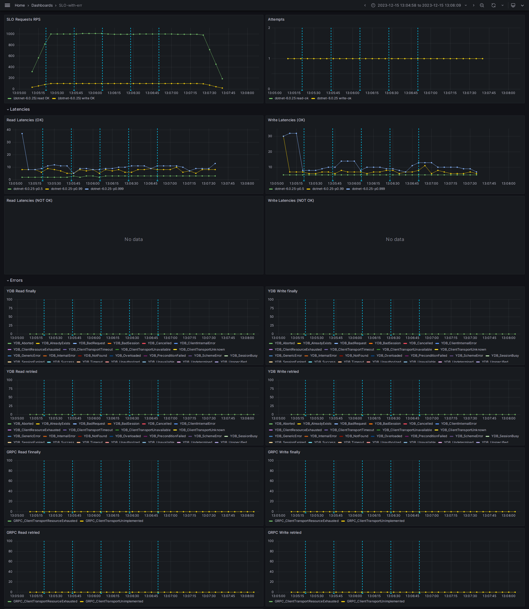Toggle p0.5 series in Read Latencies (OK) legend
Image resolution: width=529 pixels, height=609 pixels.
pyautogui.click(x=28, y=189)
